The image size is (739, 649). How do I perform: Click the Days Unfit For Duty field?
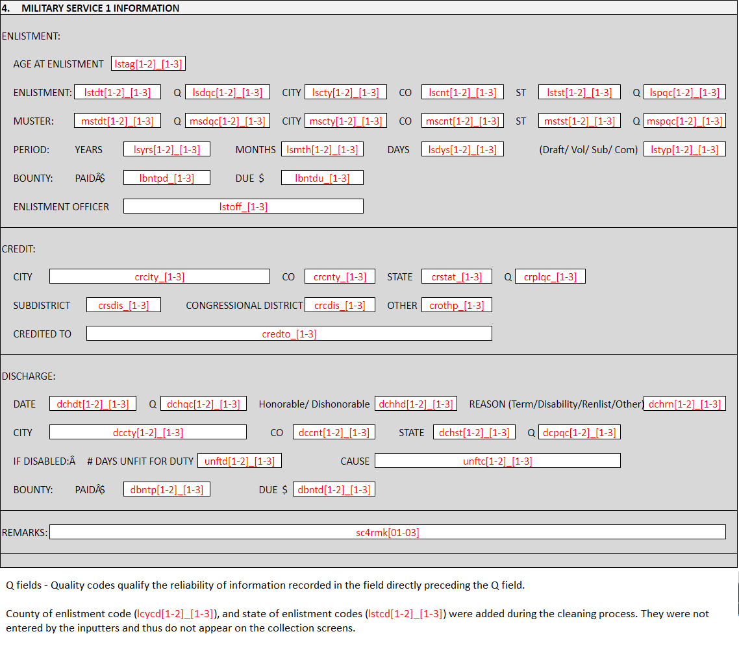[x=240, y=461]
